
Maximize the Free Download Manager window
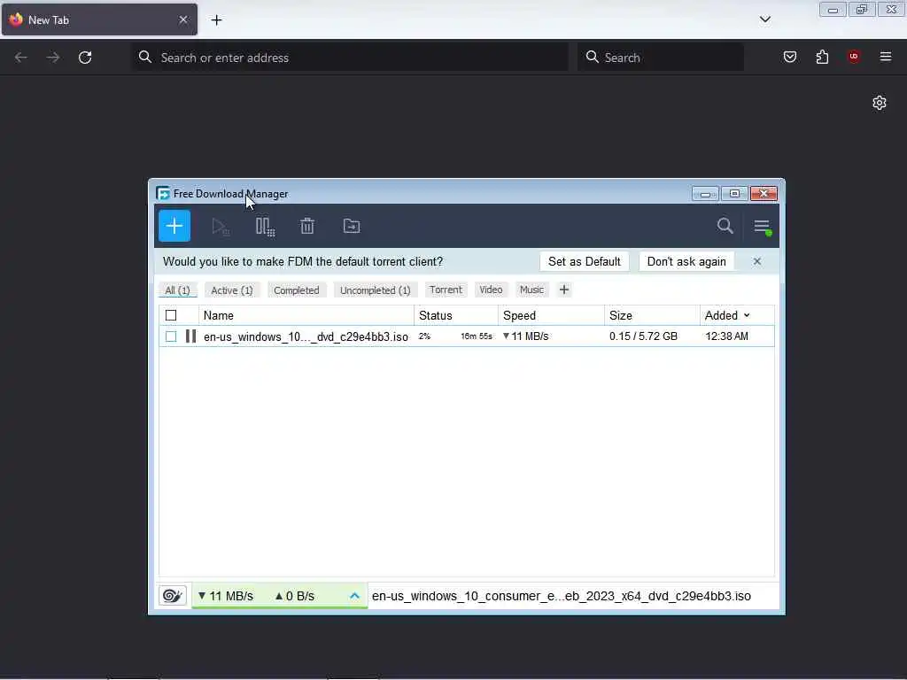(x=734, y=193)
